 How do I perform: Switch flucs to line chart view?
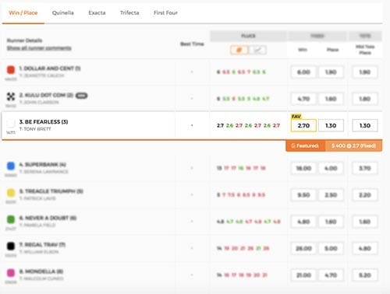(257, 50)
